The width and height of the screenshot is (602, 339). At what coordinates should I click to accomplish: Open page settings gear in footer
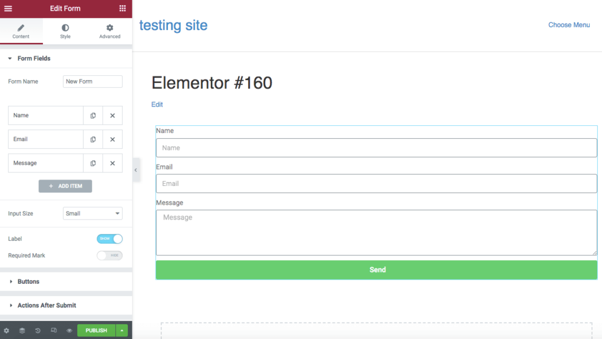coord(6,331)
